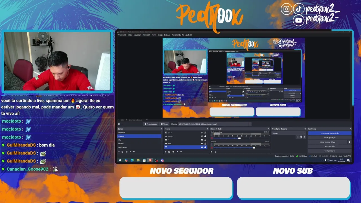Open Propriedades of selected source
The image size is (361, 203).
pos(151,124)
